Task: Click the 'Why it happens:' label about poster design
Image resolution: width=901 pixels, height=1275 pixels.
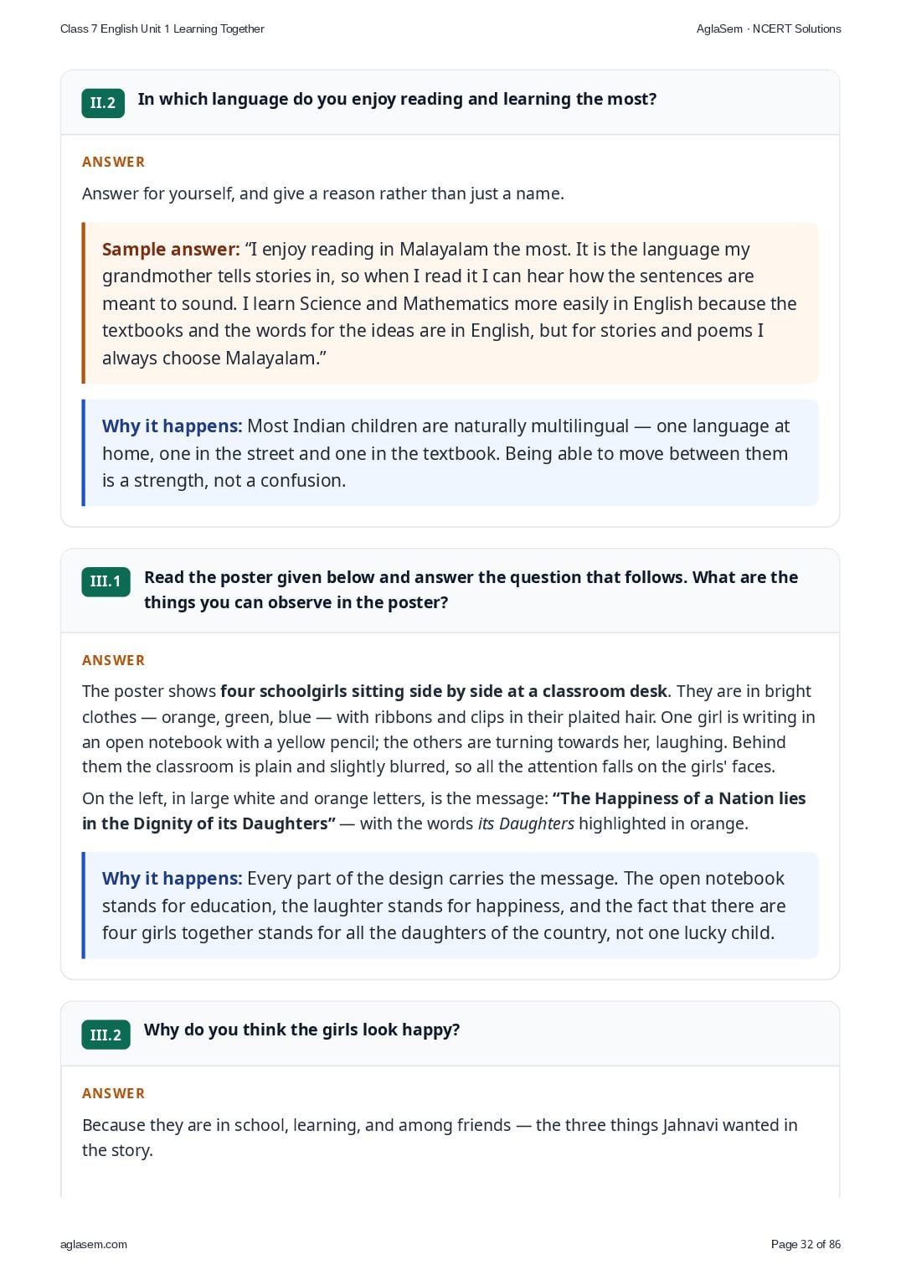Action: (172, 879)
